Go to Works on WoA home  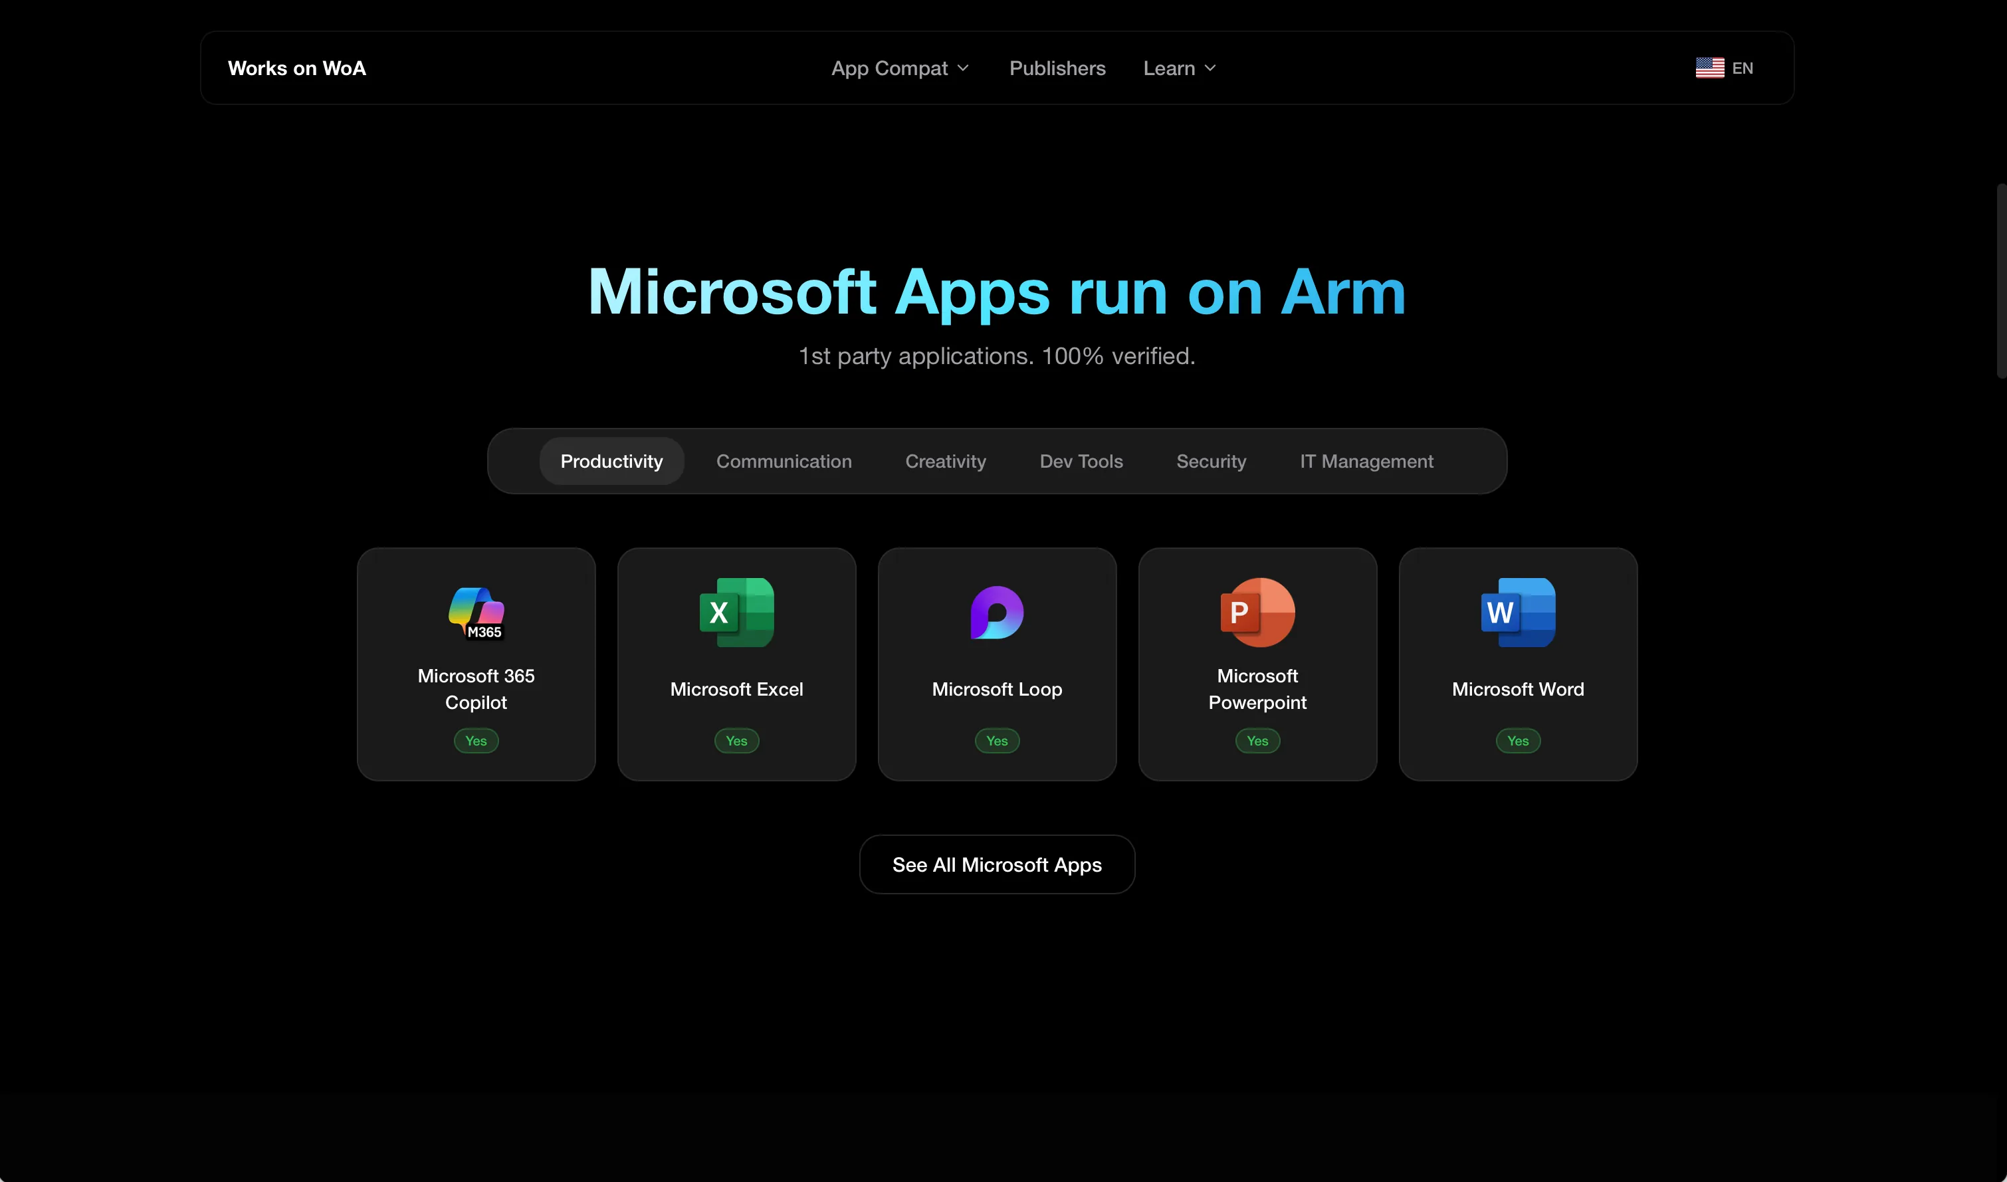coord(297,68)
